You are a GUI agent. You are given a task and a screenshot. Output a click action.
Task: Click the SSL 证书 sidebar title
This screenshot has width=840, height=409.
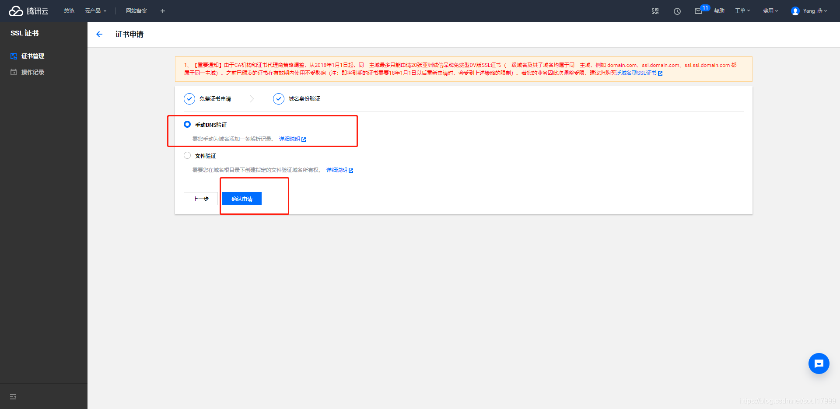pos(25,33)
